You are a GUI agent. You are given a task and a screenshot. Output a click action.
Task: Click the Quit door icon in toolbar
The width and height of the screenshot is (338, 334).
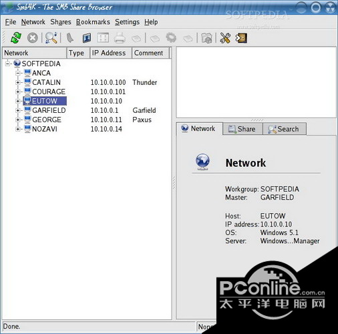tap(241, 37)
